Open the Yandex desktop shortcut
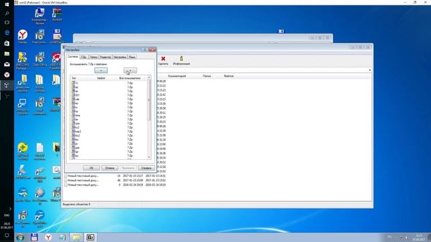This screenshot has width=431, height=242. click(x=22, y=37)
